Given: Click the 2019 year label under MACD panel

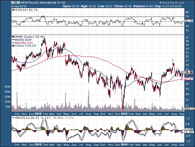Looking at the screenshot, I should 124,145.
